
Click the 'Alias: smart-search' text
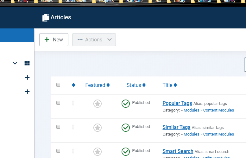[212, 151]
